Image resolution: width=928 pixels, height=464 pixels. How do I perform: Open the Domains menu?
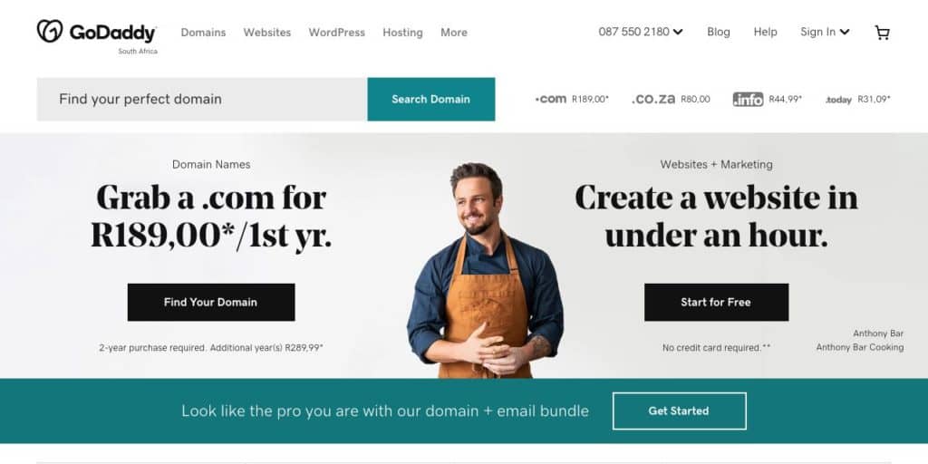203,33
